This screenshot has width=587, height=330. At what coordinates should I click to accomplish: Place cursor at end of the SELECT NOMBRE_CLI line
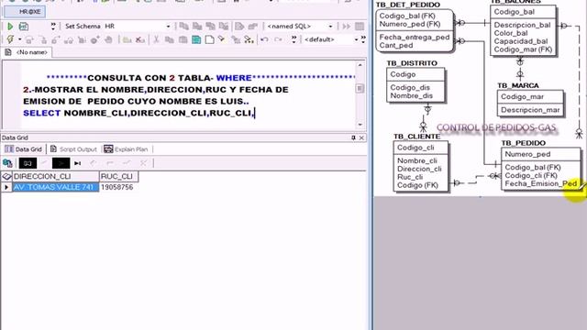255,113
